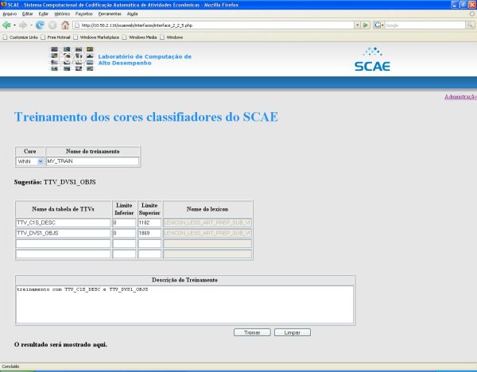The width and height of the screenshot is (477, 372).
Task: Click the TTV_C1S_DESC table name field
Action: 64,223
